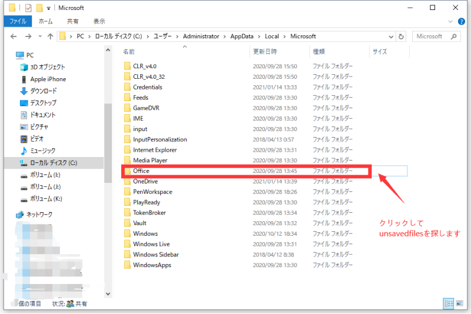Select the PenWorkspace folder

pyautogui.click(x=152, y=192)
